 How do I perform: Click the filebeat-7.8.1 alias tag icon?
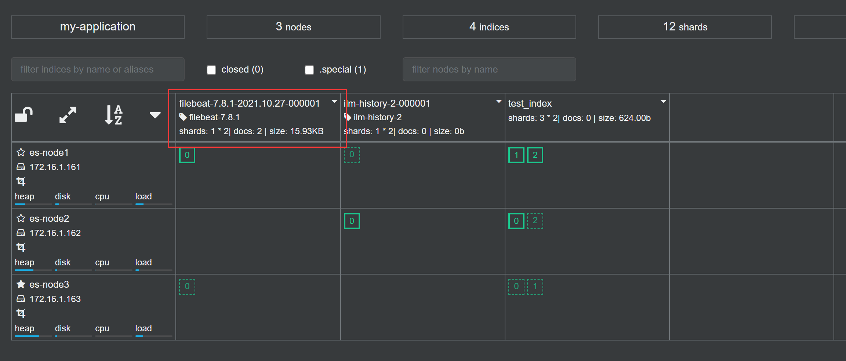183,117
